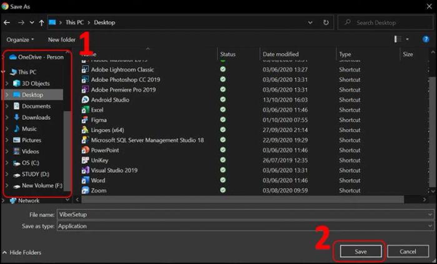Open the Organize menu

[x=20, y=40]
